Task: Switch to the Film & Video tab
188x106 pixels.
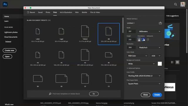Action: [95, 12]
